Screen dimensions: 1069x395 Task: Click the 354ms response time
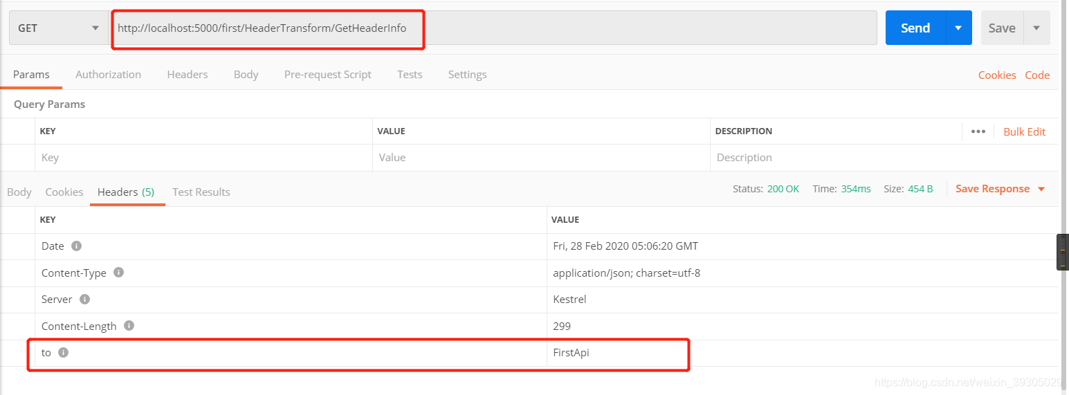856,189
